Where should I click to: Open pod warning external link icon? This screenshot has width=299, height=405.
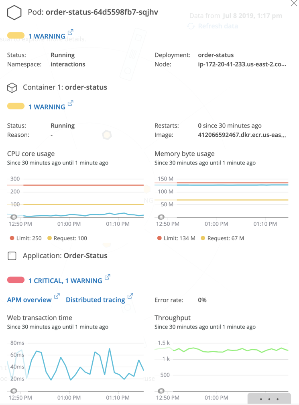coord(70,32)
